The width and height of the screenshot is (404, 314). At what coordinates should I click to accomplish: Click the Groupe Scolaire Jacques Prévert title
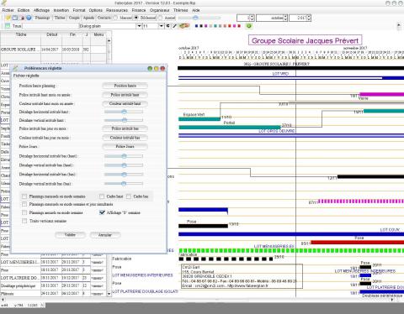[305, 40]
